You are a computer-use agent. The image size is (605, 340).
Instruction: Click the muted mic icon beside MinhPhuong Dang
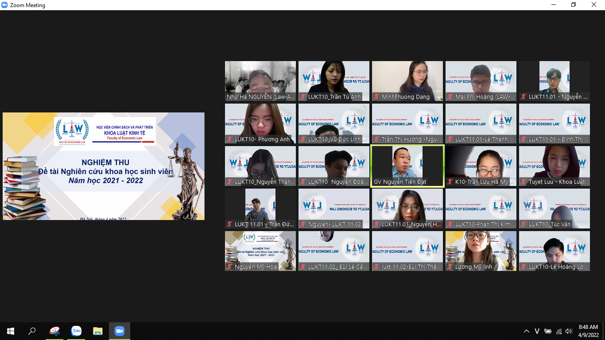coord(377,97)
